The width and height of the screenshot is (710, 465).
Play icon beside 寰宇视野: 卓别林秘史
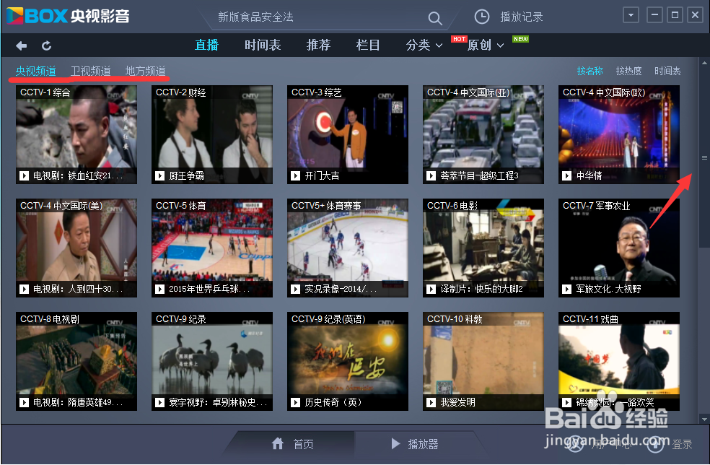(160, 402)
